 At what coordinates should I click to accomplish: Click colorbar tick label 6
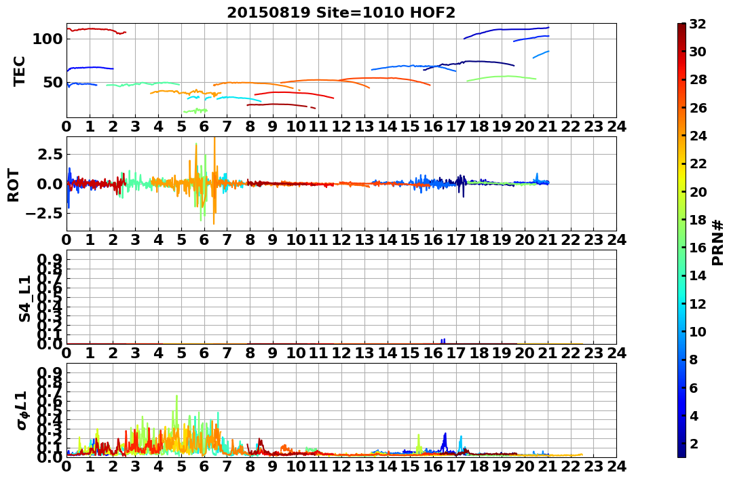tap(693, 387)
